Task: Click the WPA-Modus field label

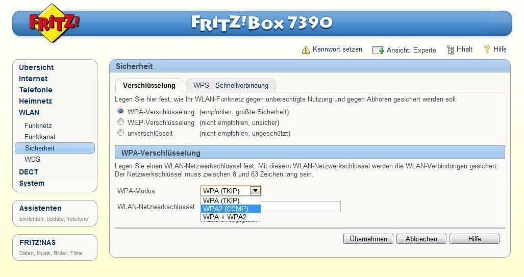Action: (x=136, y=191)
